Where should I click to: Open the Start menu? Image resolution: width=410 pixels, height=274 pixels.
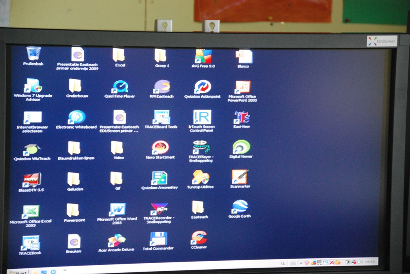(18, 272)
